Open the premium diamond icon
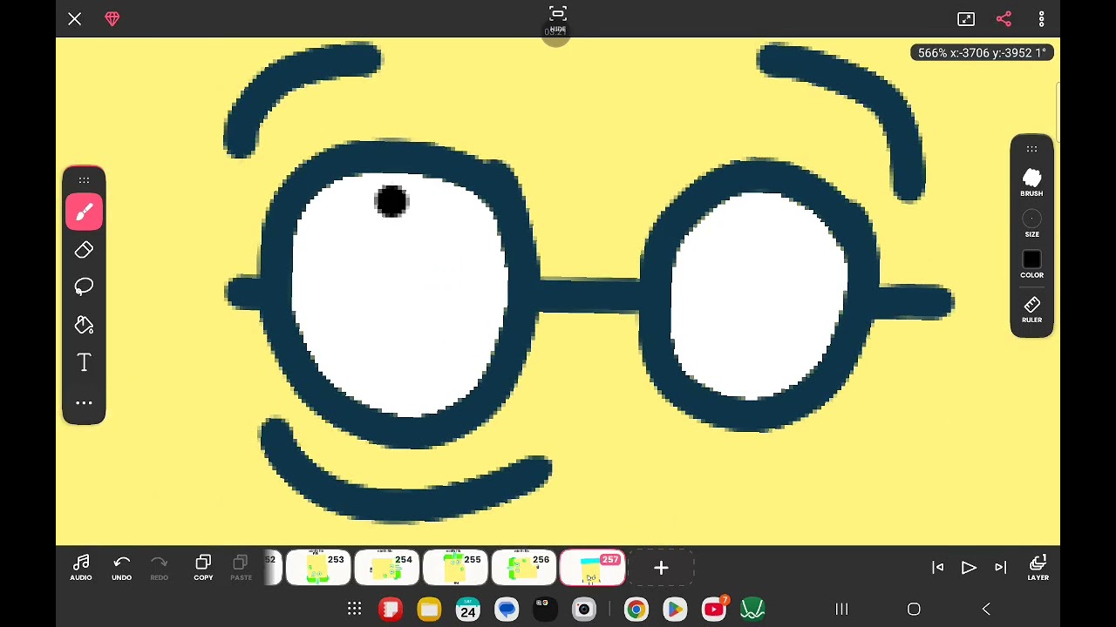Screen dimensions: 1116x627 click(x=112, y=18)
